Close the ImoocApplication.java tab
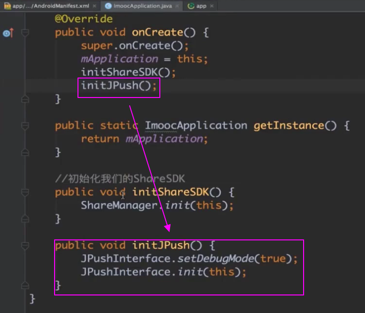 click(x=177, y=6)
